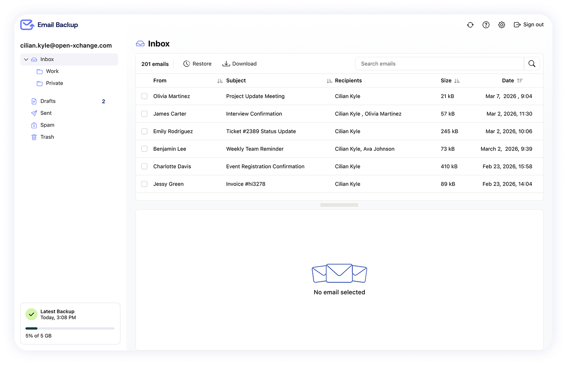
Task: Click the search magnifier icon
Action: [x=531, y=64]
